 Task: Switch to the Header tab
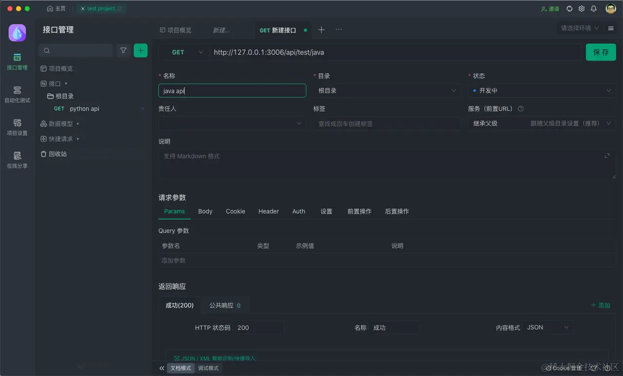[269, 211]
